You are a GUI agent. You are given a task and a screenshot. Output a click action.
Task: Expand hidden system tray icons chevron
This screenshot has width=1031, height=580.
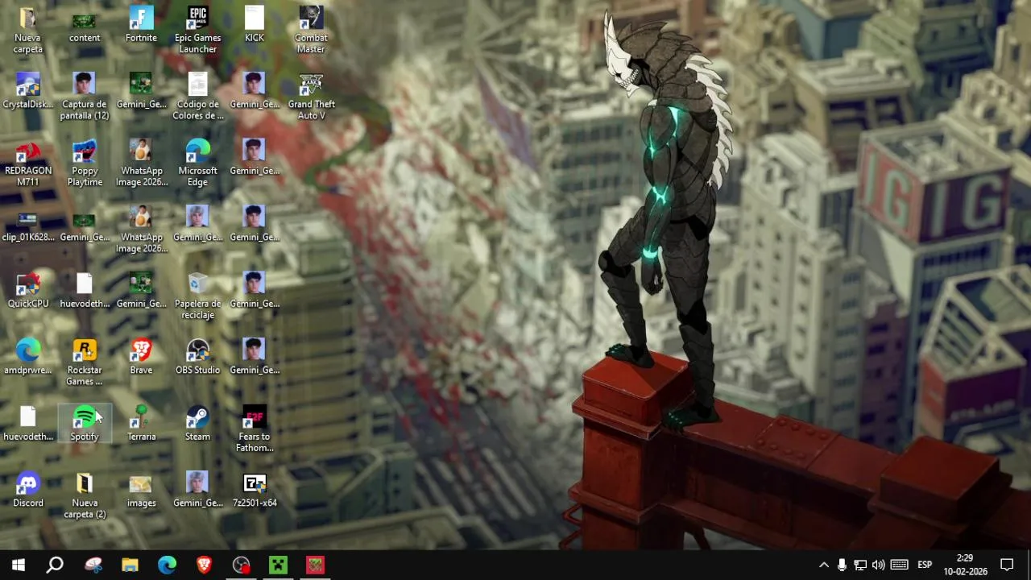(823, 565)
